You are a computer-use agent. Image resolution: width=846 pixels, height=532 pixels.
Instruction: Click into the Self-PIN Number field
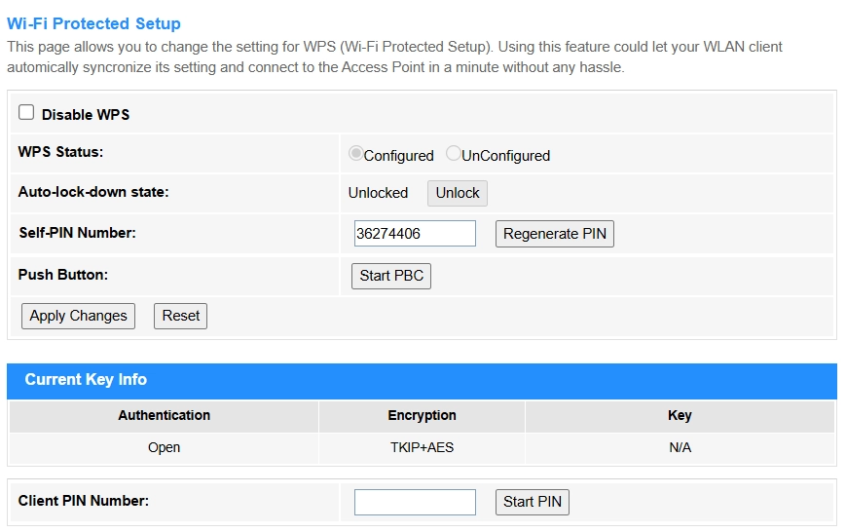coord(415,234)
